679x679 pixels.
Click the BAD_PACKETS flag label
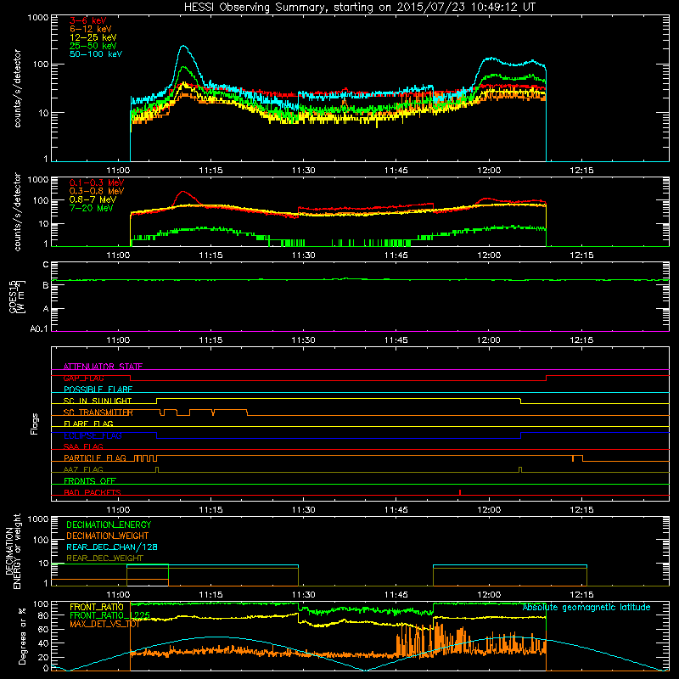pos(93,492)
